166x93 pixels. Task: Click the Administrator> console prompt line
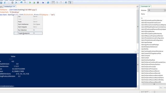point(7,86)
